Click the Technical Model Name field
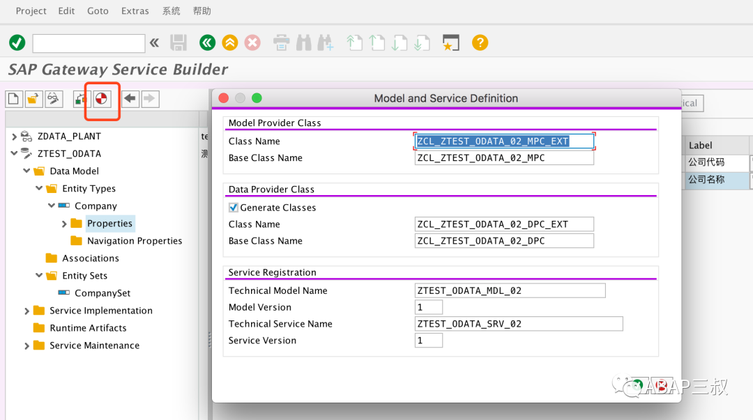The image size is (753, 420). (x=510, y=290)
